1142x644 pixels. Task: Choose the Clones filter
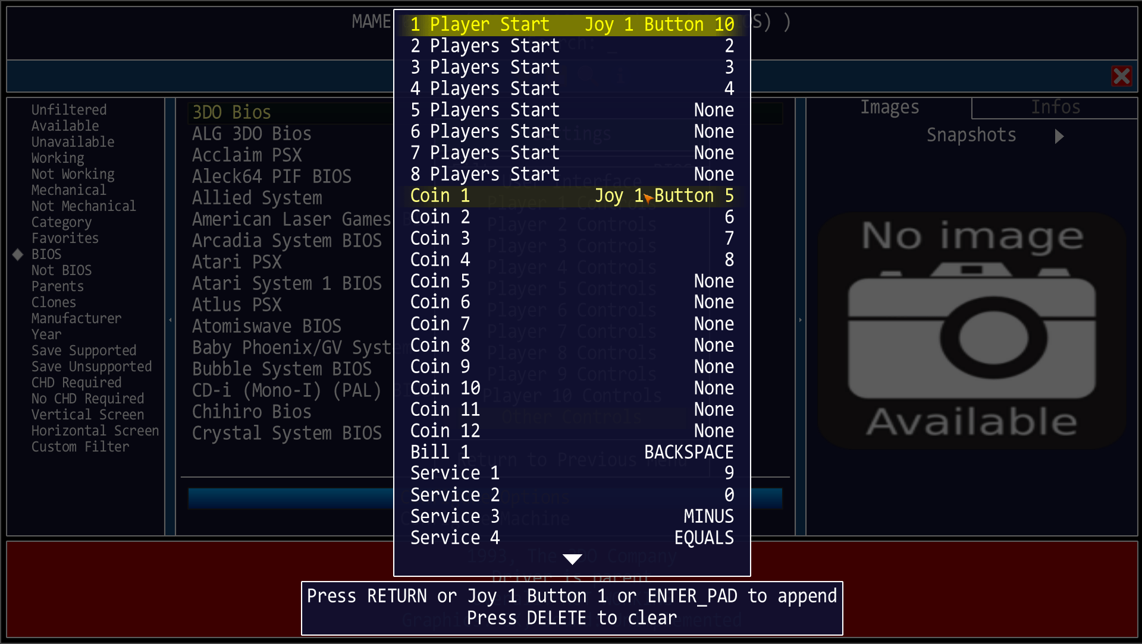pyautogui.click(x=54, y=302)
